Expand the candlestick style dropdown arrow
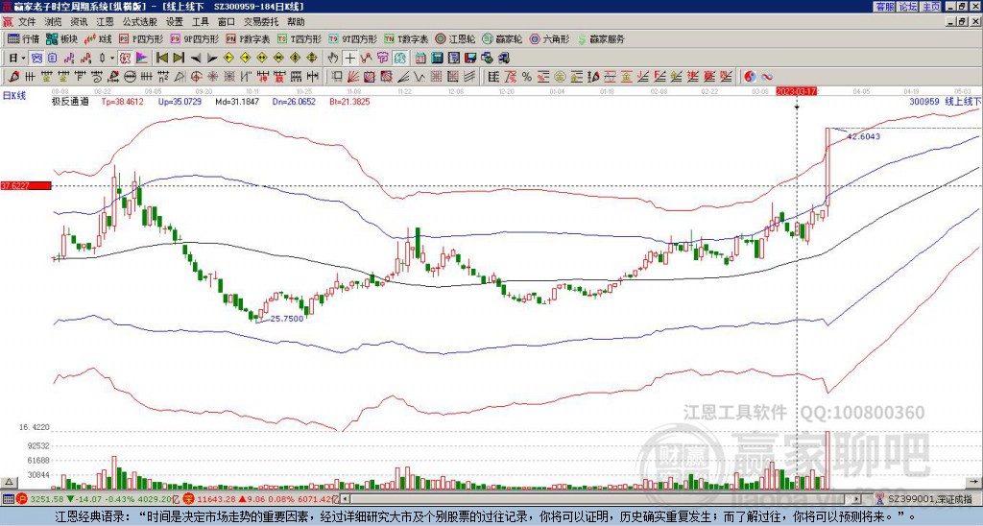Viewport: 983px width, 526px height. [x=112, y=59]
